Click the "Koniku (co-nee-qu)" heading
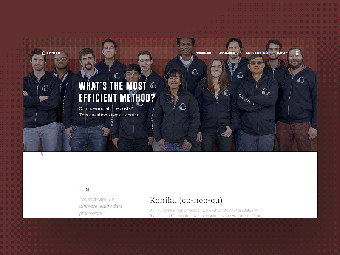Viewport: 340px width, 255px height. click(x=186, y=200)
